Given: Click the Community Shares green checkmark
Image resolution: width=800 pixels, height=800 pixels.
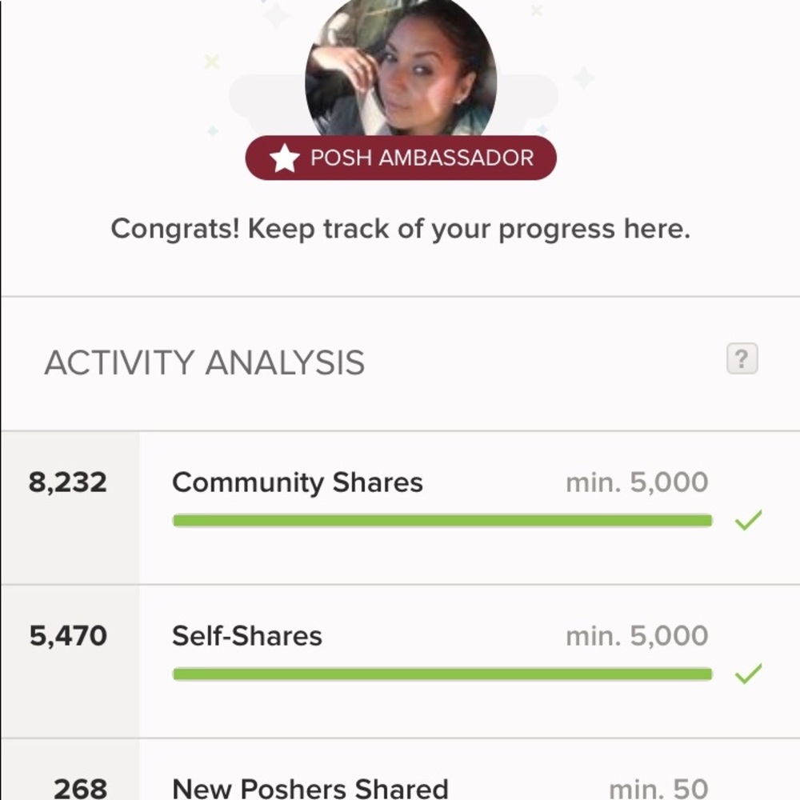Looking at the screenshot, I should [x=748, y=521].
